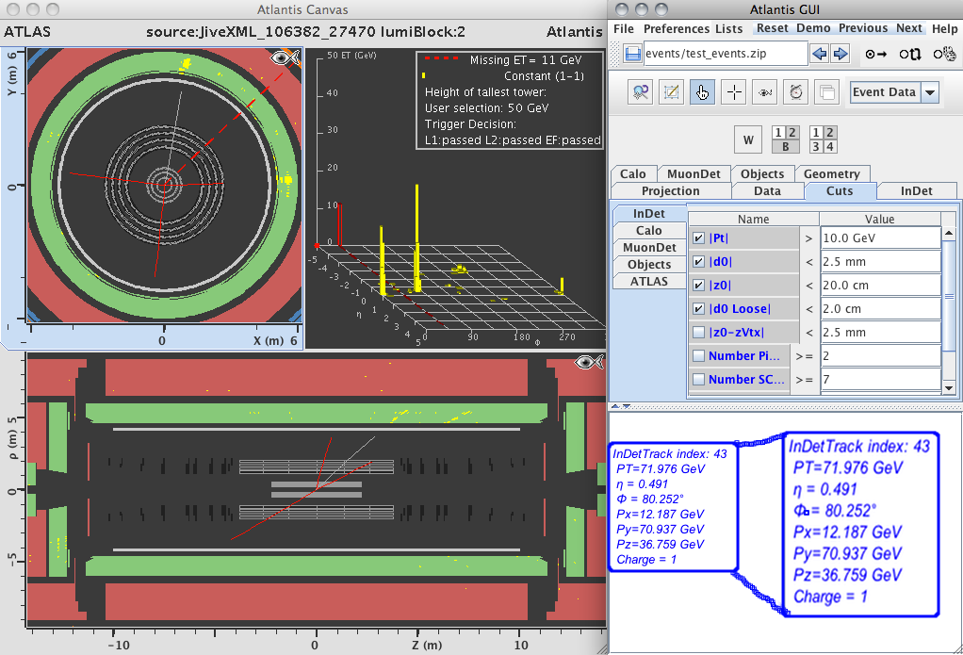Open the Event Data dropdown
963x655 pixels.
pos(930,92)
